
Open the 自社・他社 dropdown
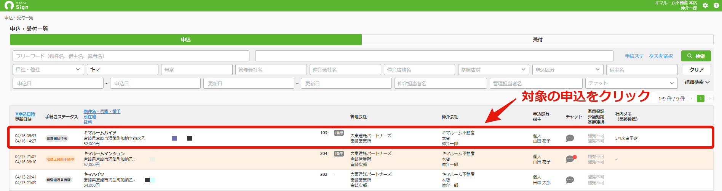(48, 70)
